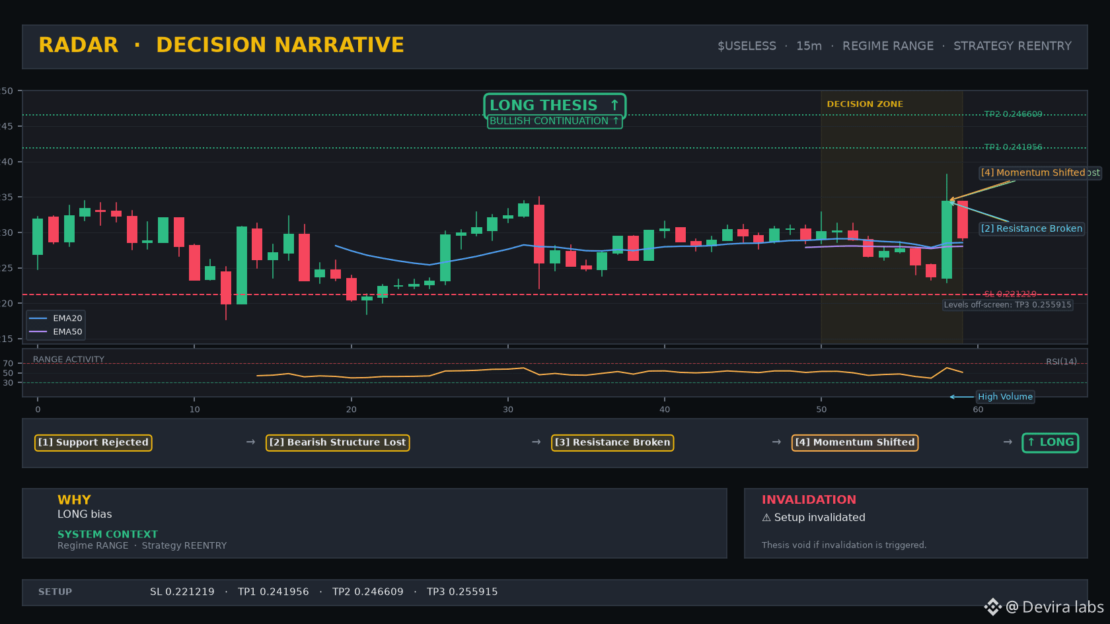Click the EMA20 legend line swatch
This screenshot has width=1110, height=624.
click(x=38, y=318)
